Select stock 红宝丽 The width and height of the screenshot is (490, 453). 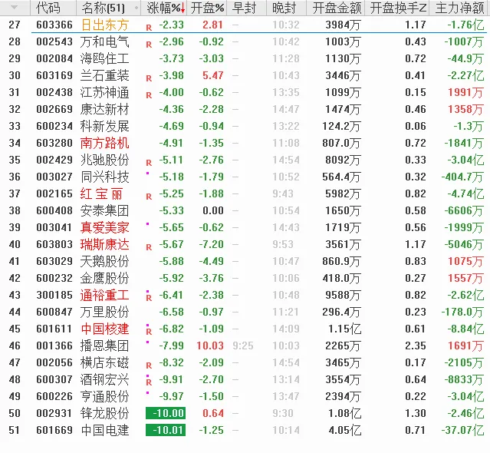[x=101, y=193]
